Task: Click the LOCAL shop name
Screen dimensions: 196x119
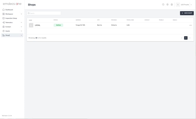Action: [x=38, y=25]
